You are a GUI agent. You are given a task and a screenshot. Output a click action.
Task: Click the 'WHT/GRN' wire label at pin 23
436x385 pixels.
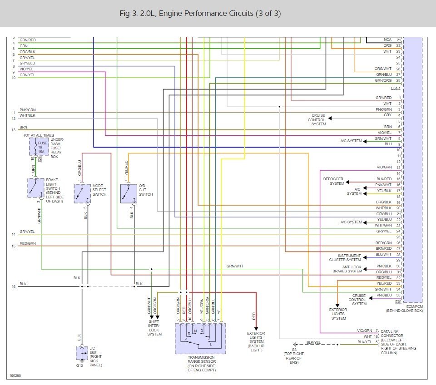pyautogui.click(x=383, y=226)
